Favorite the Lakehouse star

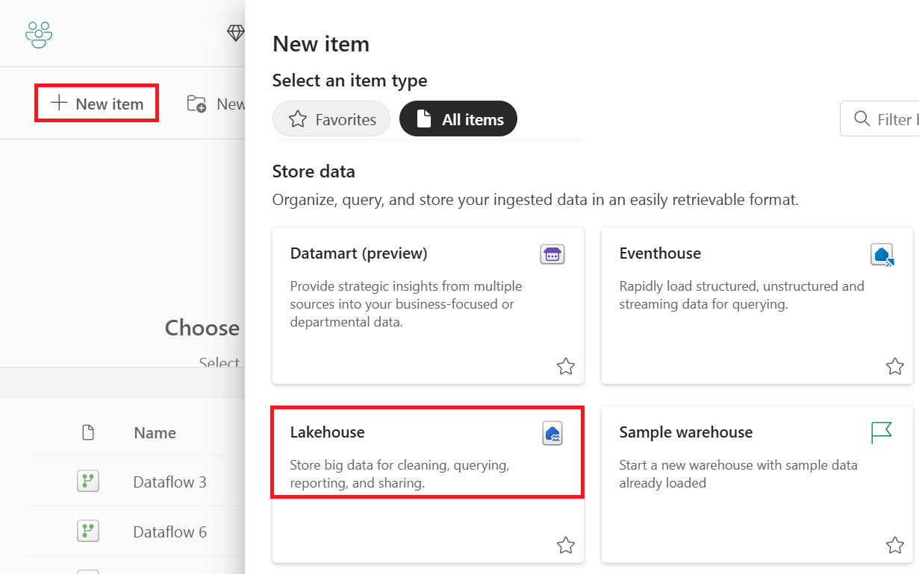tap(566, 545)
